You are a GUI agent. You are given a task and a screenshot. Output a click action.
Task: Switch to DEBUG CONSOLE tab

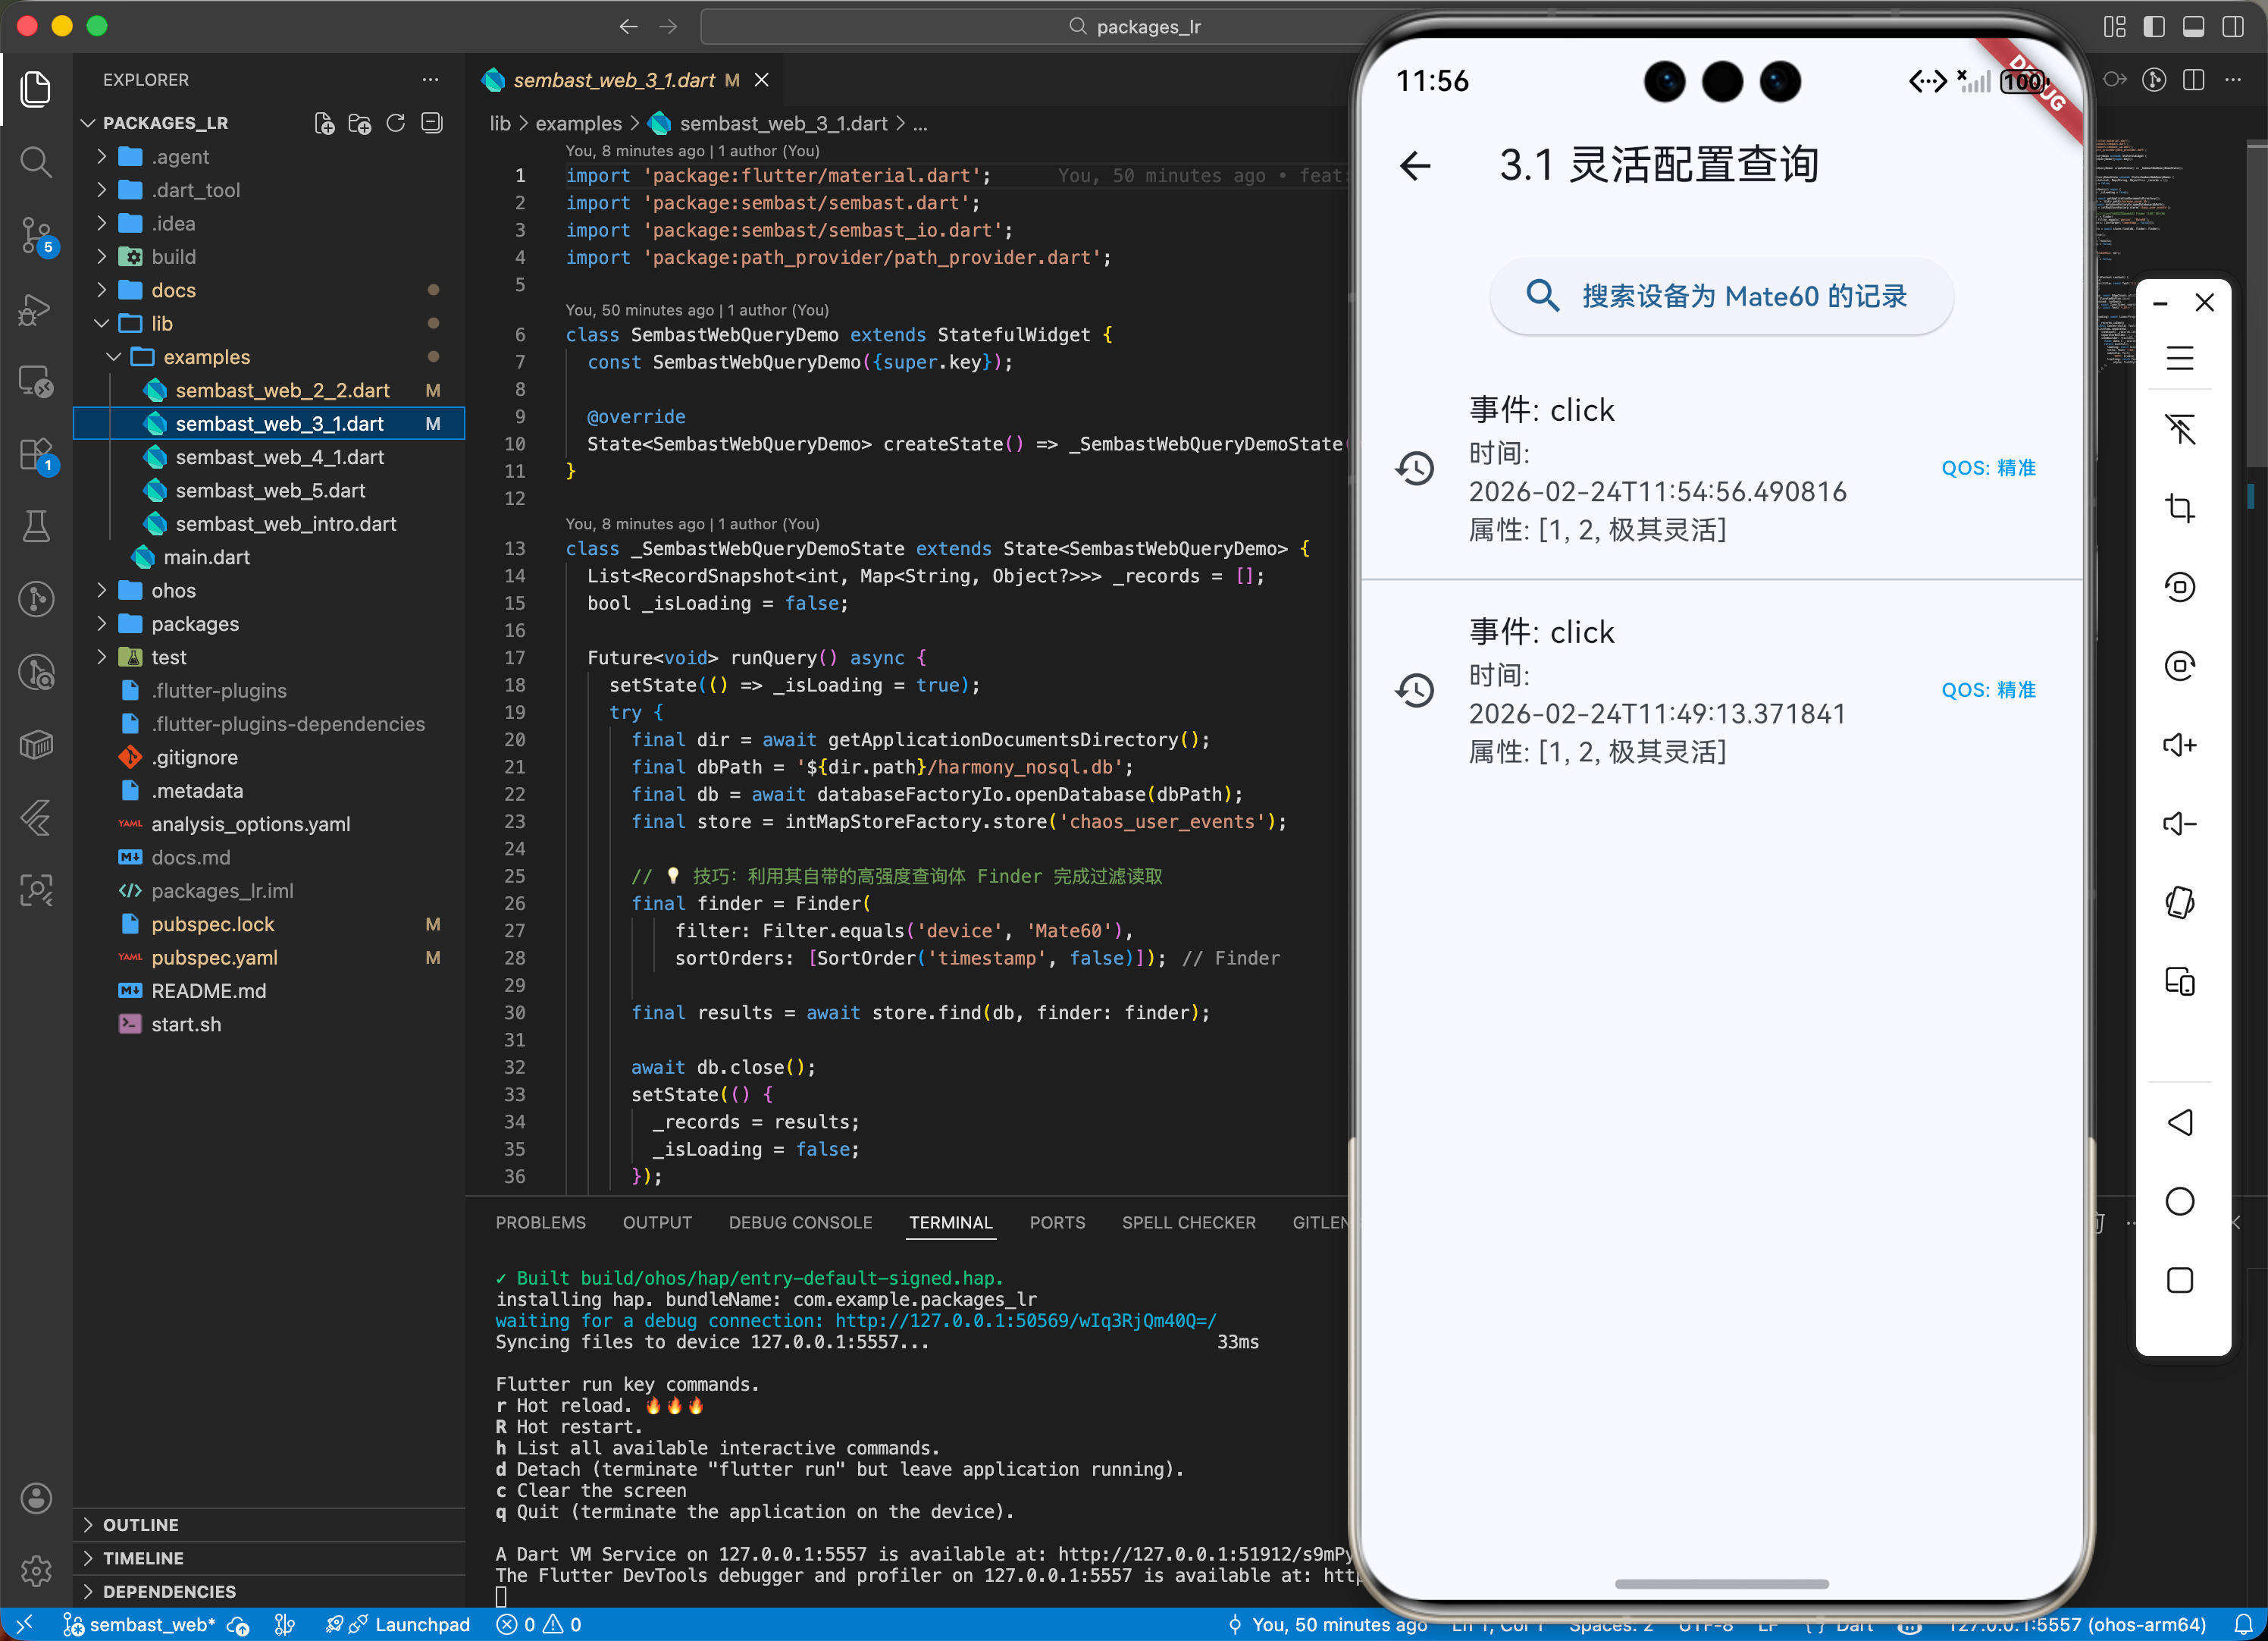pyautogui.click(x=800, y=1222)
